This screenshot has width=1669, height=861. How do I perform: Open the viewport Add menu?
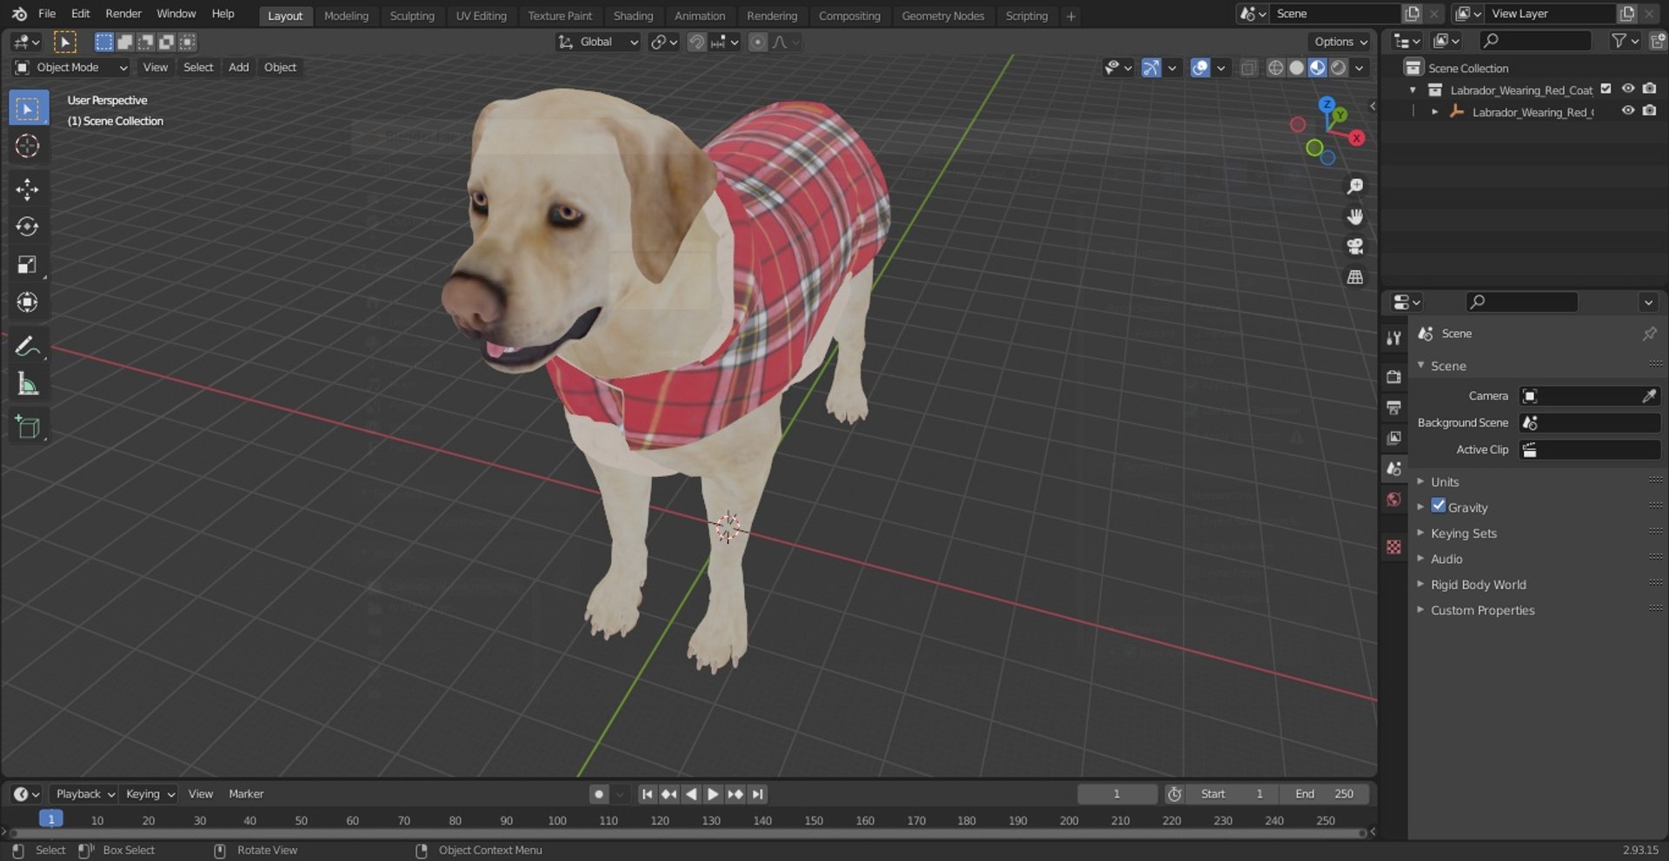[238, 68]
